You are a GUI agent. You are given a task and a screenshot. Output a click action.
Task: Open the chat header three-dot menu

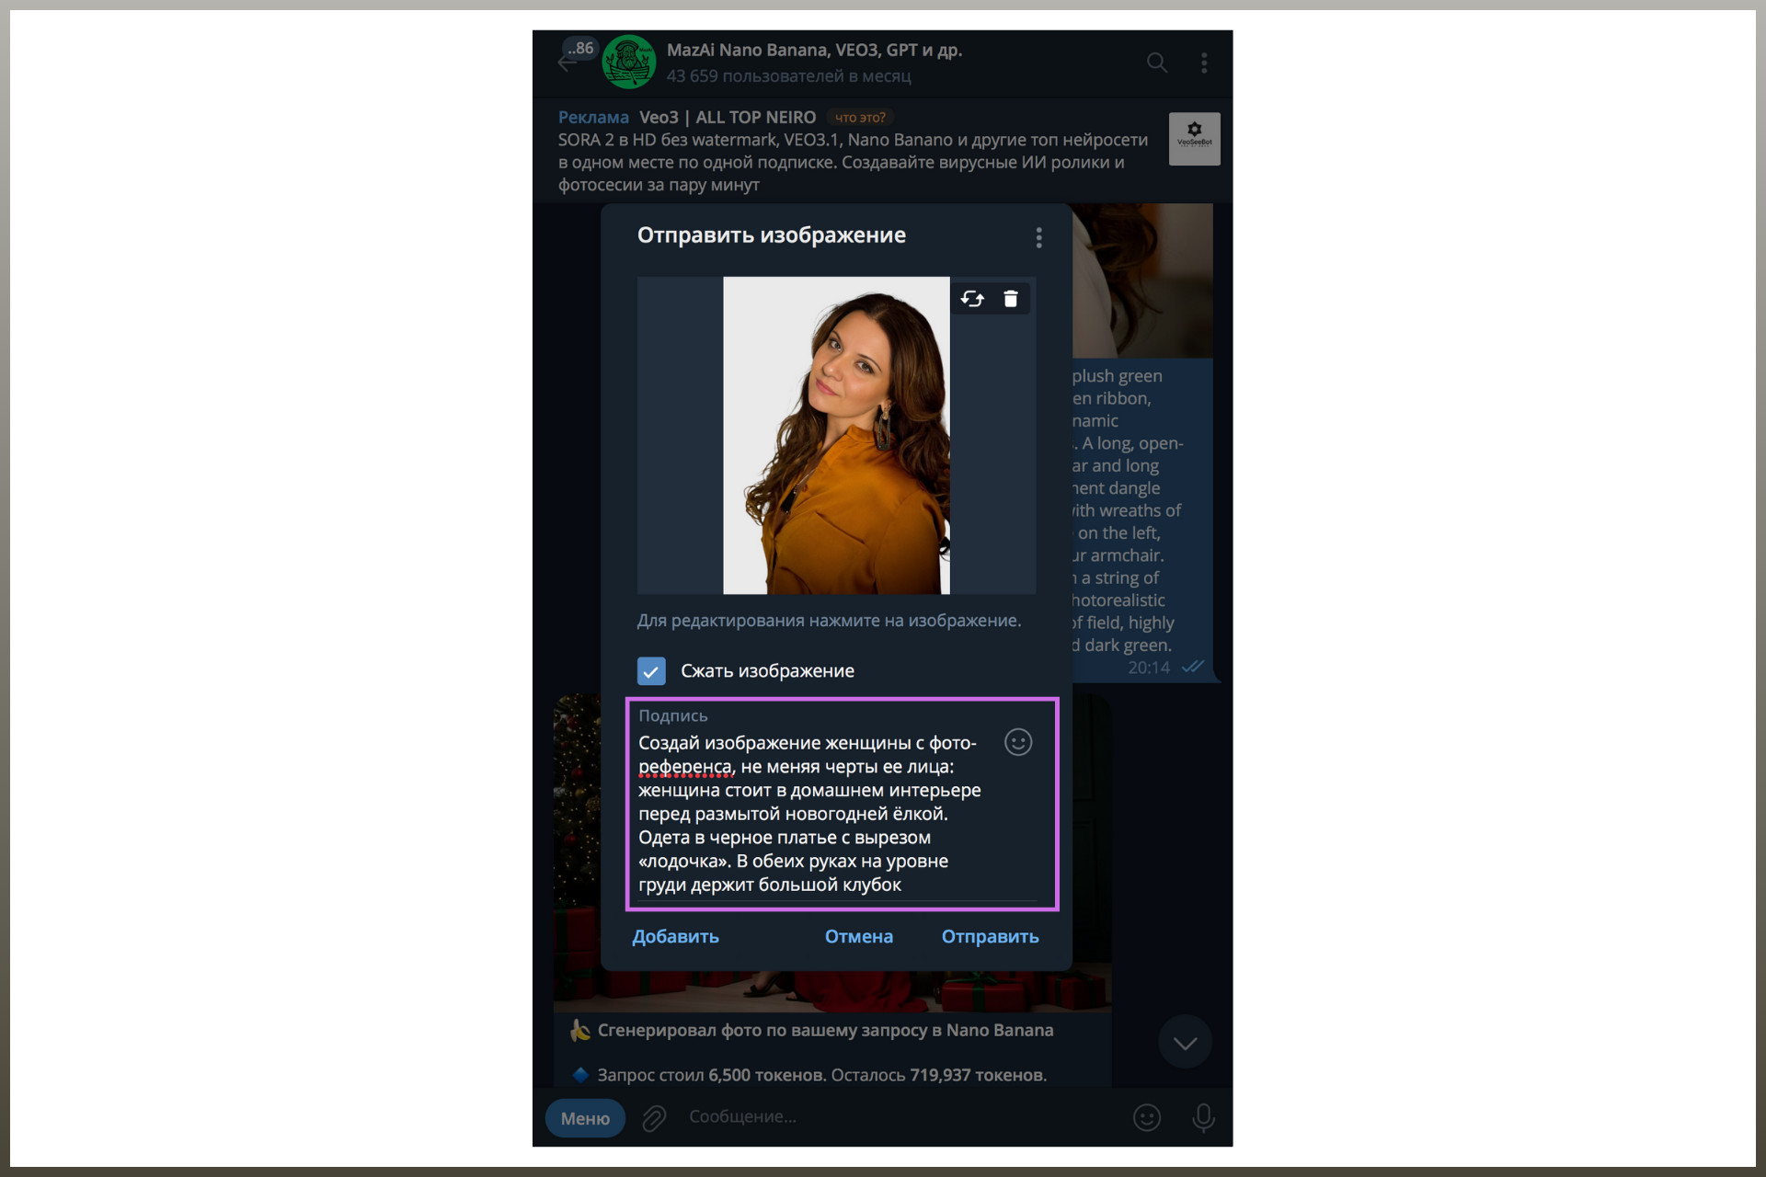click(x=1203, y=63)
